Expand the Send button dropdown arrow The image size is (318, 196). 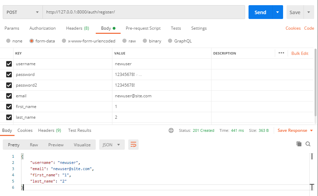(x=278, y=12)
